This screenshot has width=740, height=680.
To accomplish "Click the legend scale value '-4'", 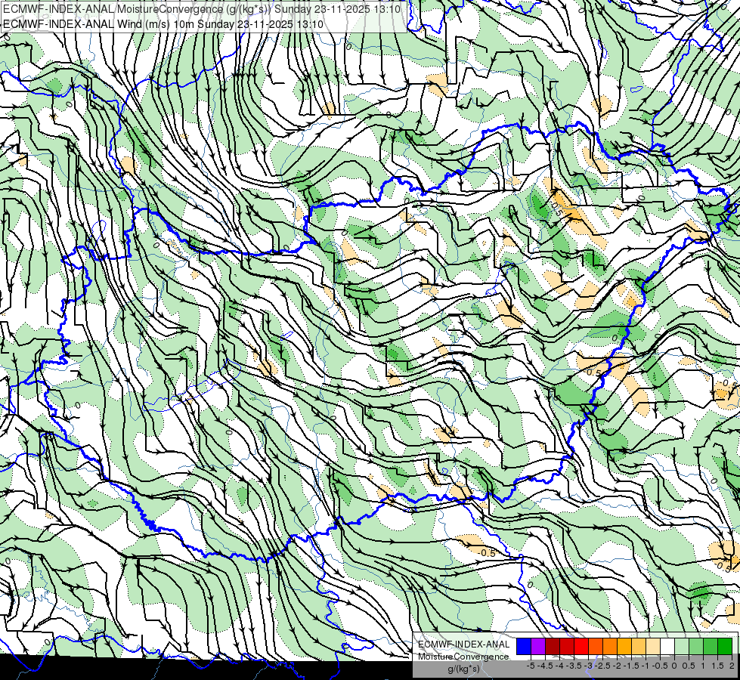I will click(x=559, y=666).
